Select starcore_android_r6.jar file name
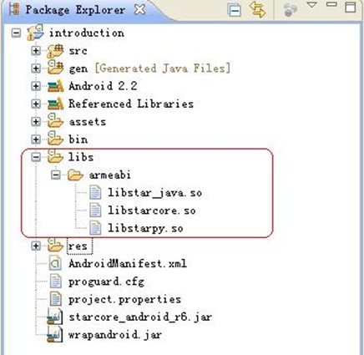 coord(140,317)
